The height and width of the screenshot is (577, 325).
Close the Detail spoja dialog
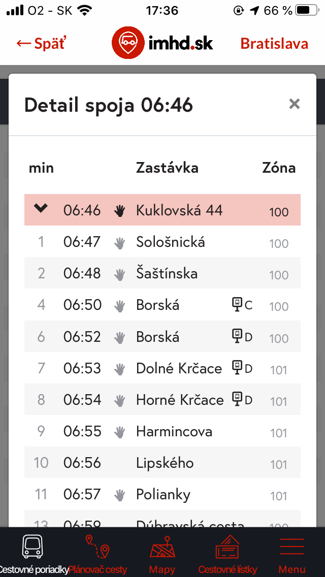click(x=295, y=104)
